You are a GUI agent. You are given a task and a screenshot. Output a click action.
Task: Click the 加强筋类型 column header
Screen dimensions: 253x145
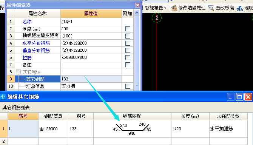228,116
